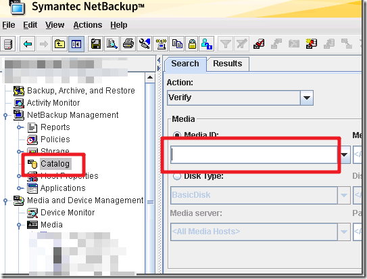Click the red checkmark verify icon
The height and width of the screenshot is (279, 367).
(x=259, y=44)
